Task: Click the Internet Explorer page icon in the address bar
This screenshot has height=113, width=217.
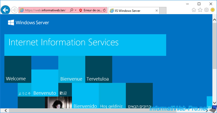Action: pos(22,10)
